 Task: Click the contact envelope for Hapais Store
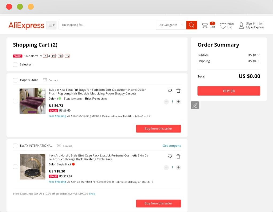point(45,80)
